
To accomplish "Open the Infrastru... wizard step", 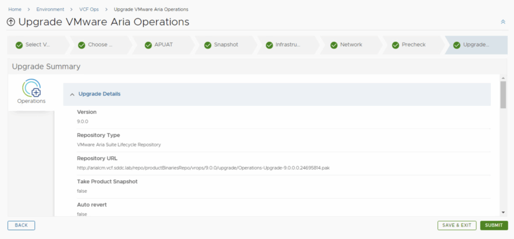I will 287,45.
